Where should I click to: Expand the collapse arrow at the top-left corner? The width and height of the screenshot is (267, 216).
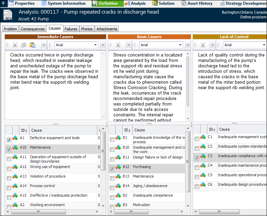click(3, 3)
